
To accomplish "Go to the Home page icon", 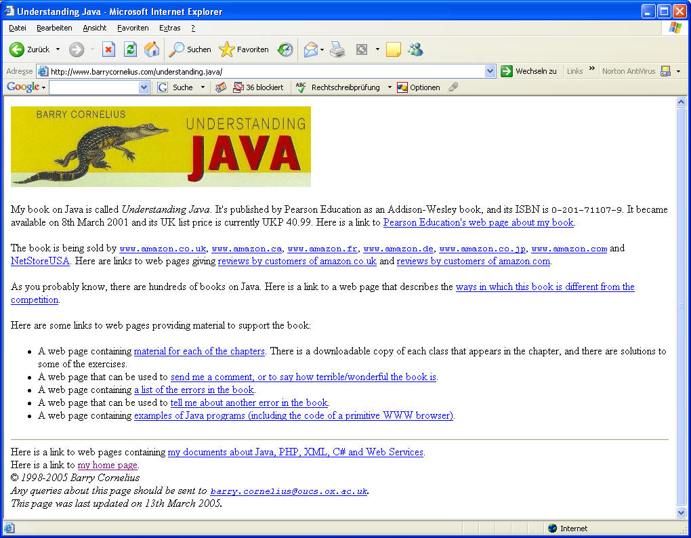I will (152, 49).
